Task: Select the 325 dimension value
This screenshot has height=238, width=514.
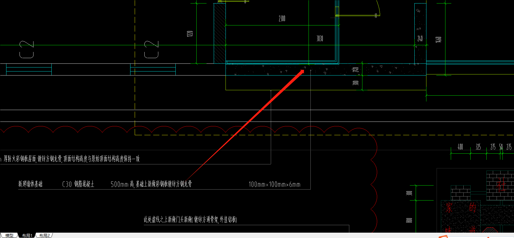Action: pyautogui.click(x=478, y=147)
